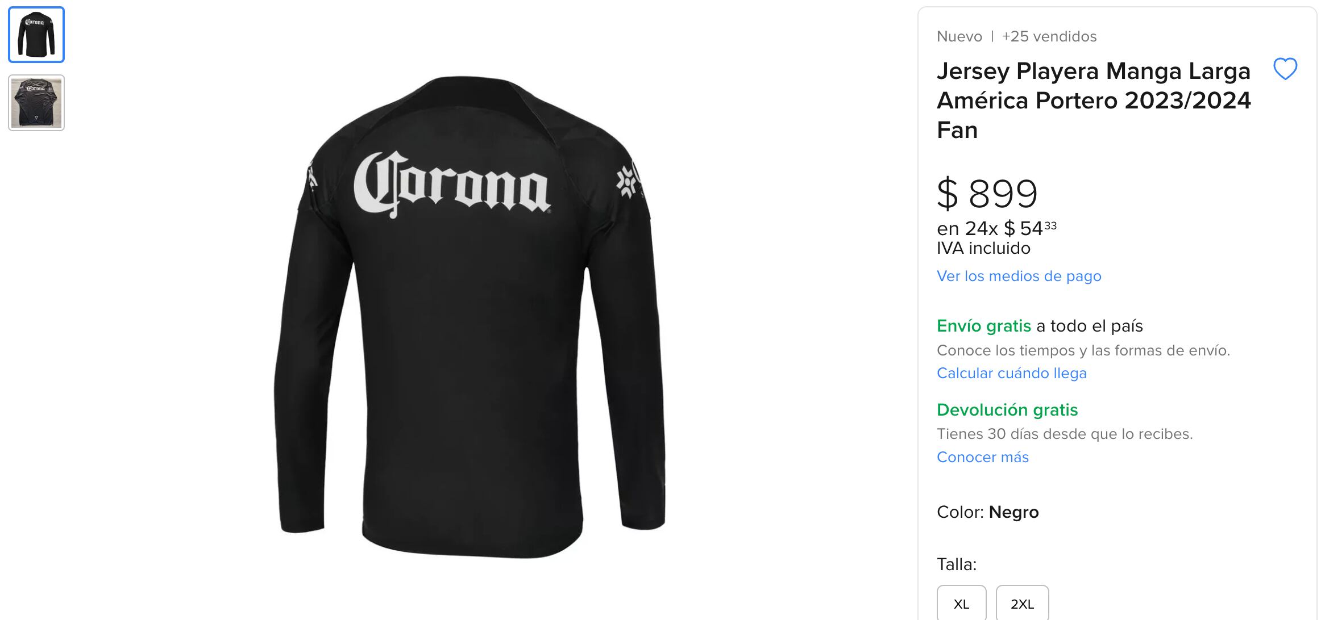Image resolution: width=1321 pixels, height=620 pixels.
Task: Click 'Calcular cuándo llega'
Action: click(x=1012, y=373)
